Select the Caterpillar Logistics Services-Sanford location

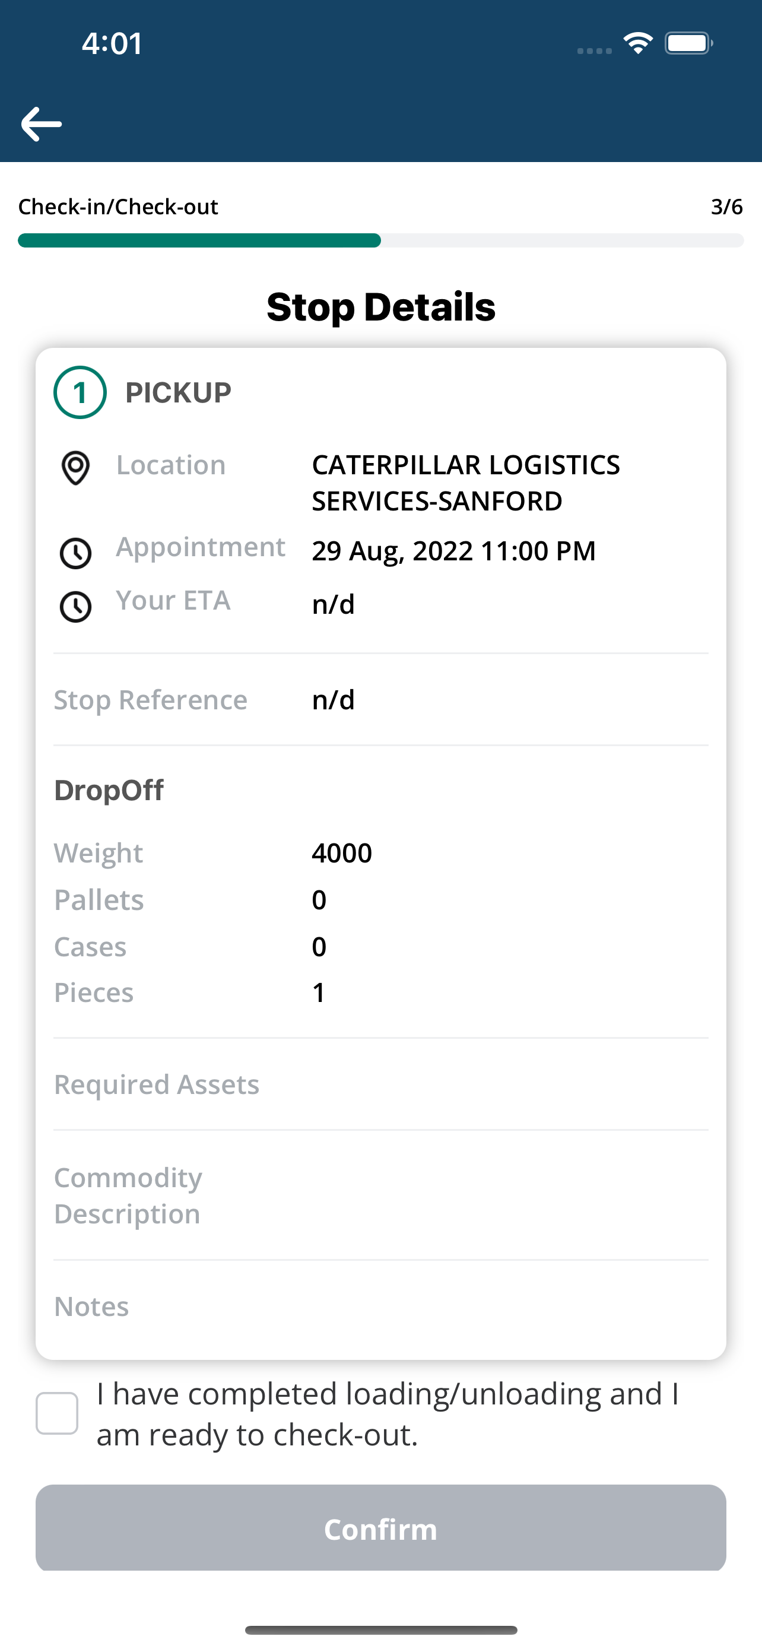click(466, 483)
